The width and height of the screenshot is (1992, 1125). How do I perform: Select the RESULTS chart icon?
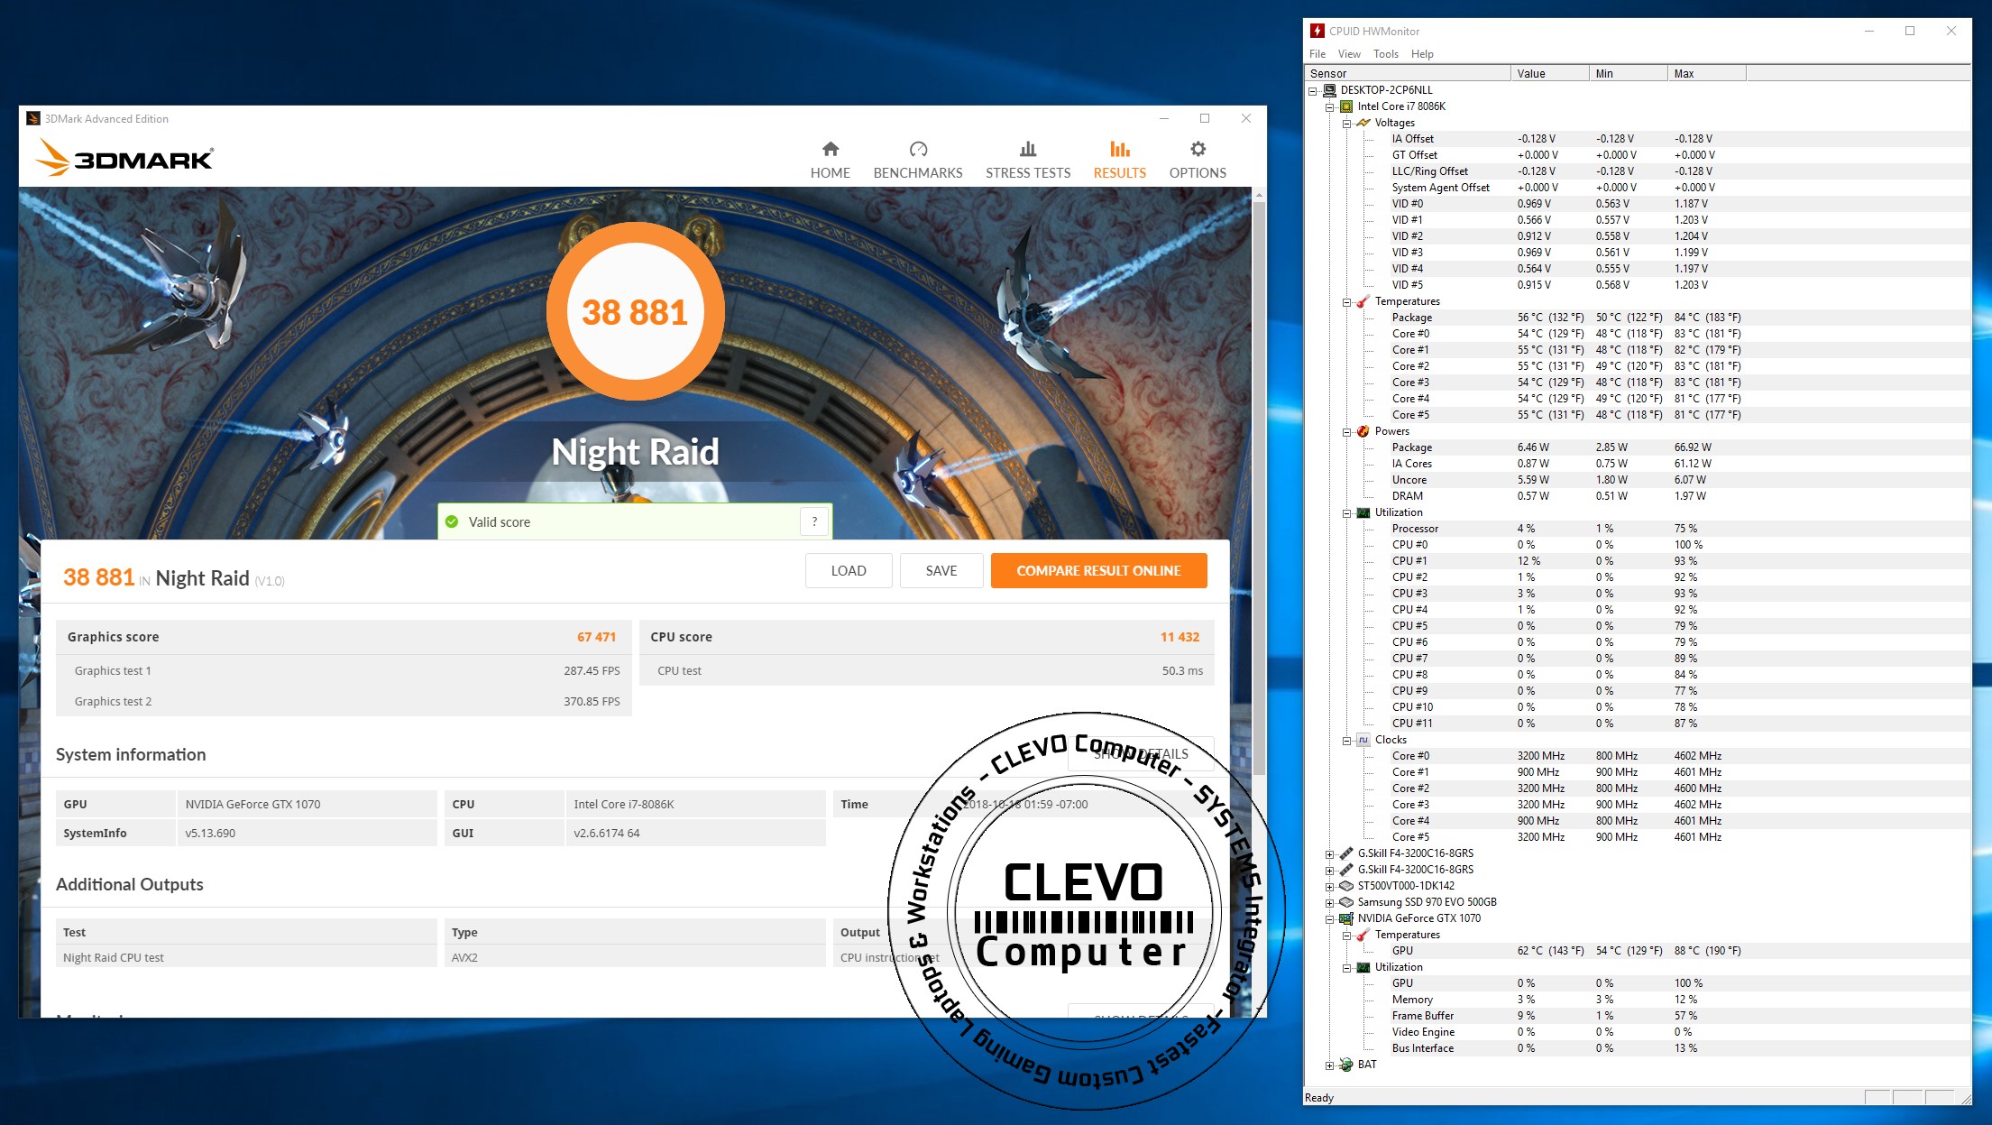1119,149
